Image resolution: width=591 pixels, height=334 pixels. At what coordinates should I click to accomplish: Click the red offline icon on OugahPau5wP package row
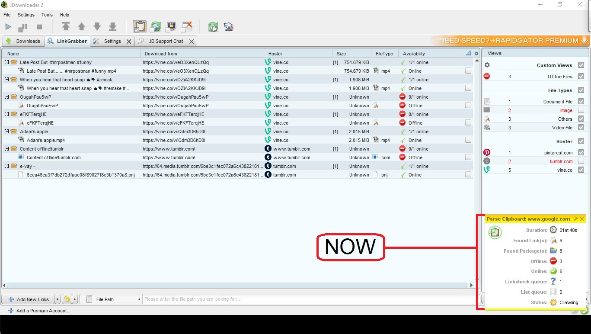pyautogui.click(x=403, y=97)
